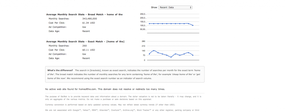Viewport: 286px width, 112px height.
Task: Click the Show label beside the dropdown
Action: tap(154, 8)
